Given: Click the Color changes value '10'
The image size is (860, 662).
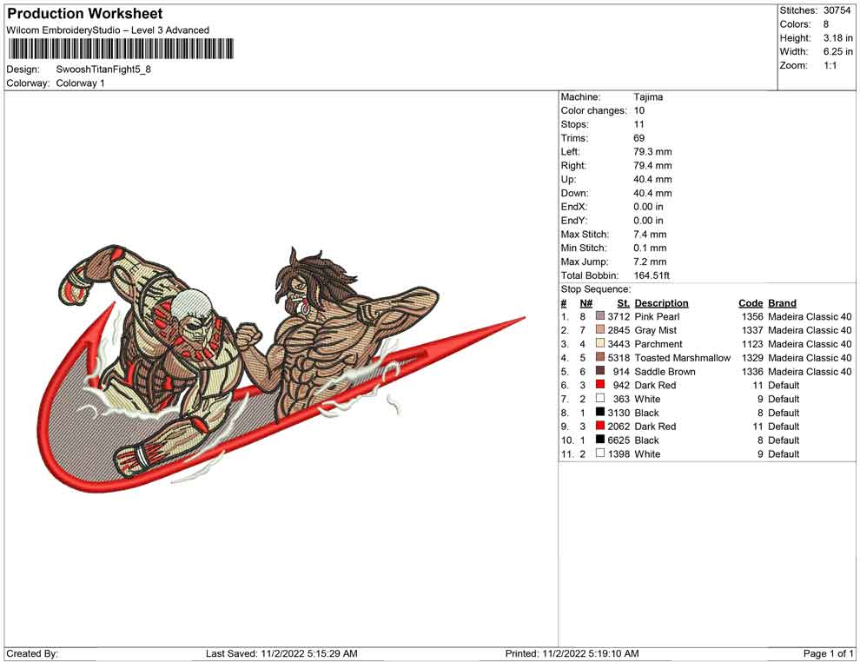Looking at the screenshot, I should (639, 111).
